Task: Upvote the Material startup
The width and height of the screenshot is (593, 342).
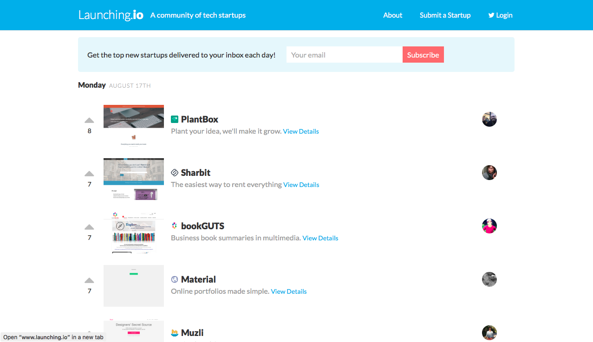Action: [x=89, y=280]
